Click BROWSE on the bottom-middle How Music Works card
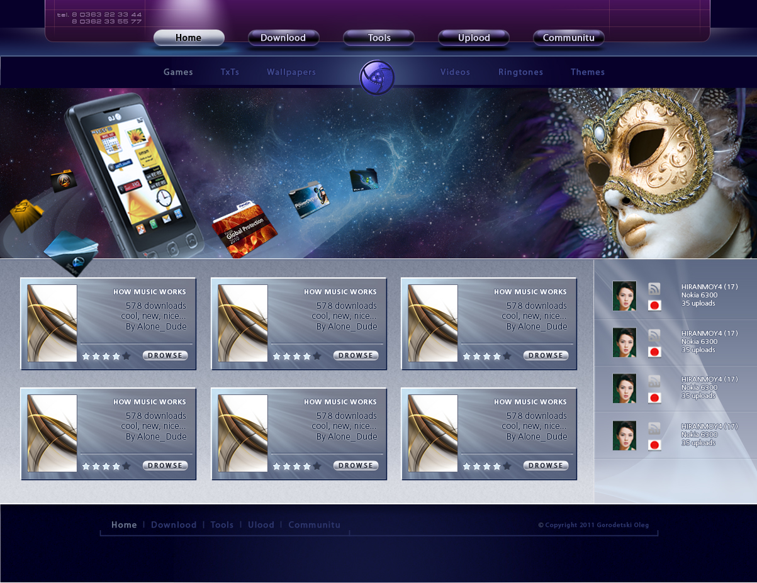Viewport: 757px width, 583px height. [x=356, y=465]
